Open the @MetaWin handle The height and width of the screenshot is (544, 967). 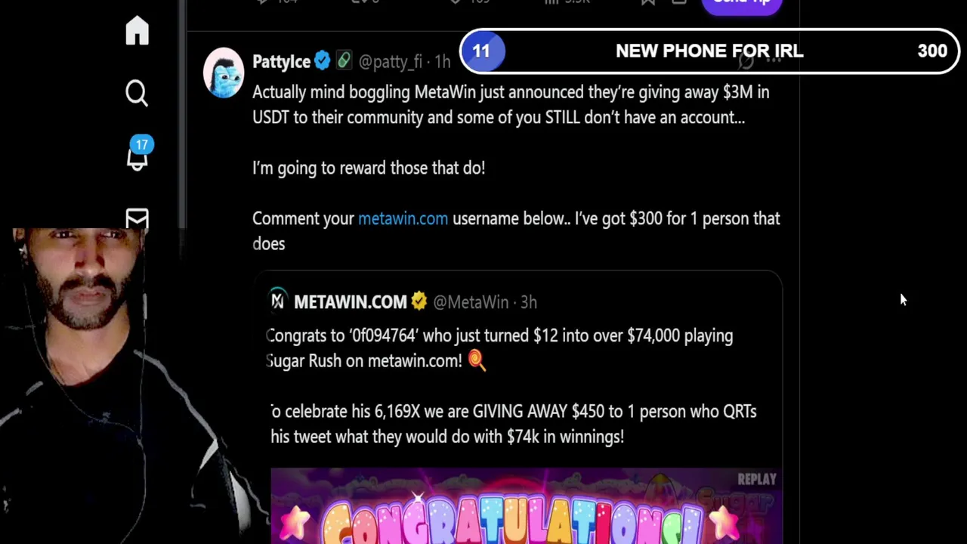[470, 302]
